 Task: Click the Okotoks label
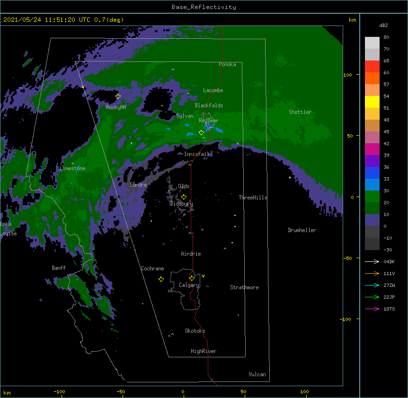tap(195, 331)
